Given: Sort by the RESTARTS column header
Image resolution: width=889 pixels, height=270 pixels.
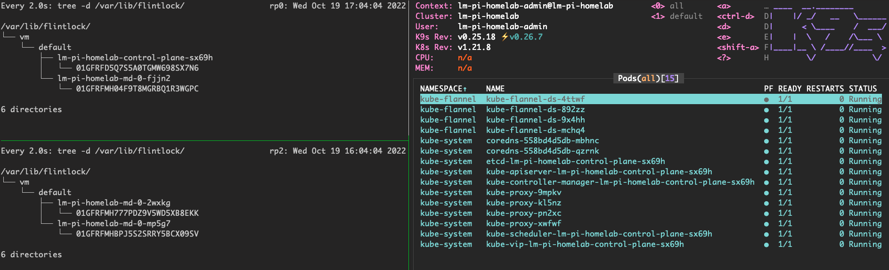Looking at the screenshot, I should pos(825,89).
